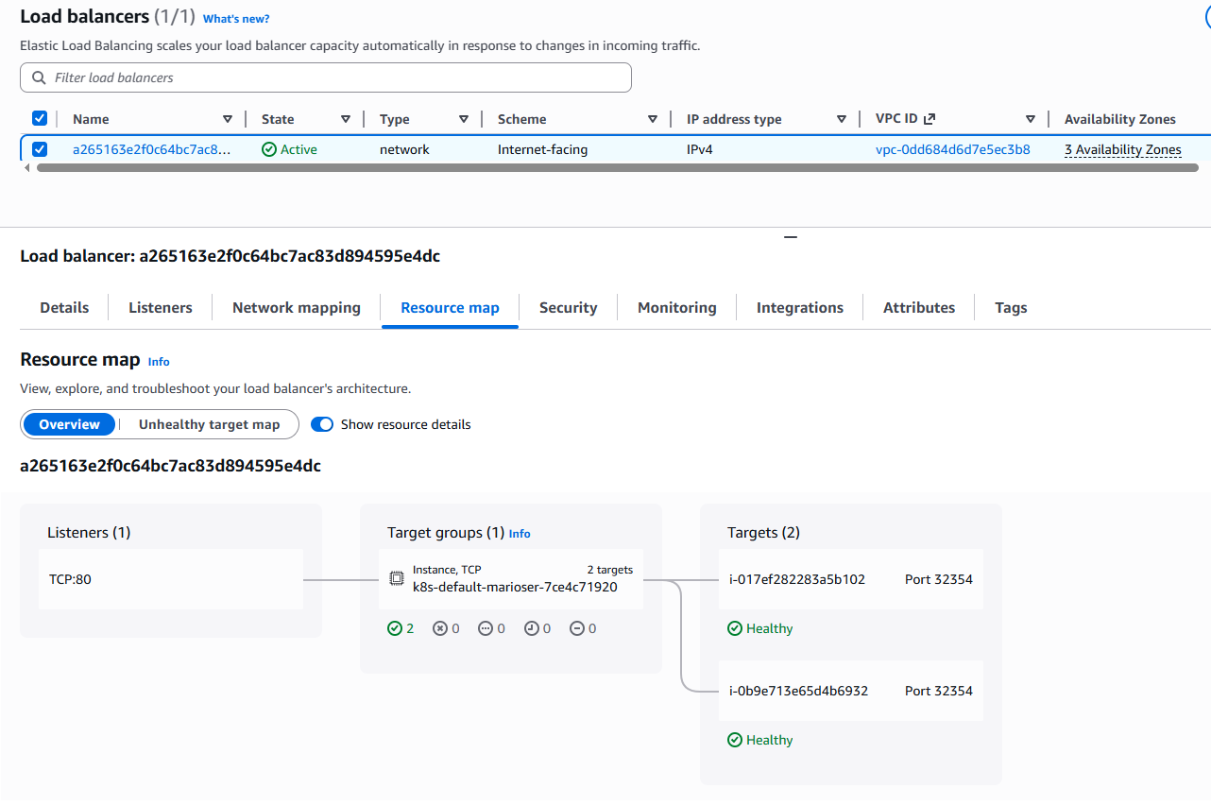Open the Name column sort dropdown
Screen dimensions: 1211x805
click(228, 119)
